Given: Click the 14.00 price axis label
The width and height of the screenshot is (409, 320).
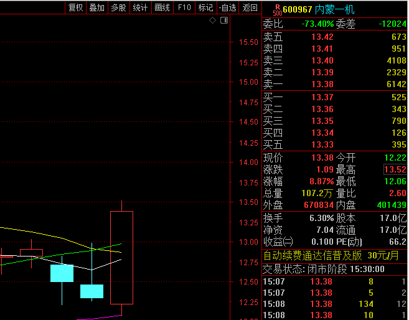Looking at the screenshot, I should [x=248, y=162].
